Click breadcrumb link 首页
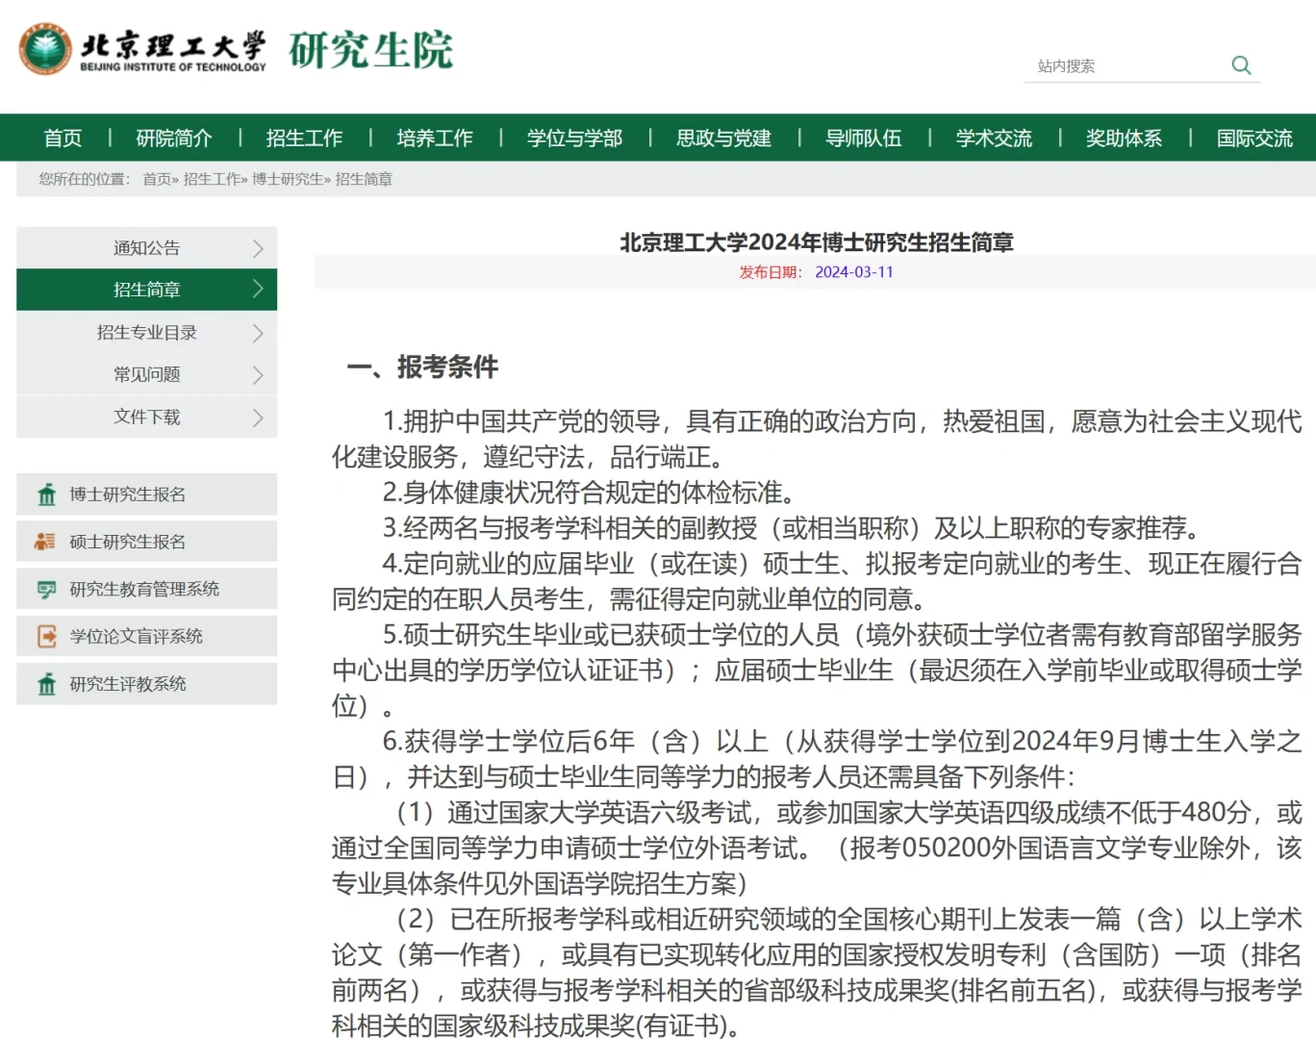 point(157,179)
